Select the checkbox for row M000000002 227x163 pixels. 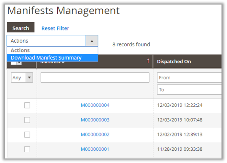[27, 134]
